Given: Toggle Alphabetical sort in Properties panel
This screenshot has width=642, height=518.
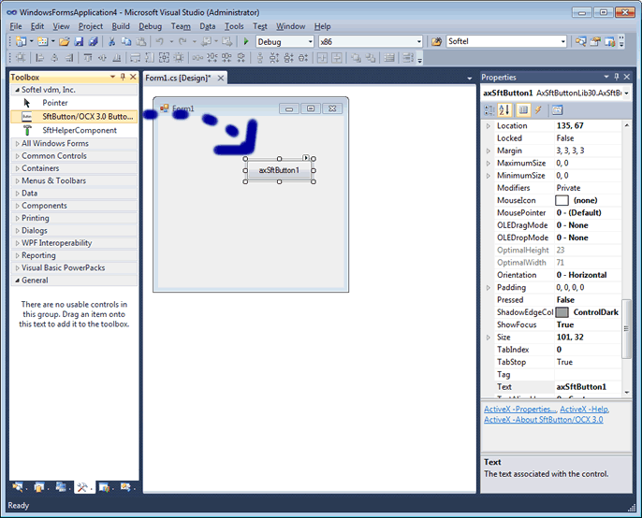Looking at the screenshot, I should click(x=505, y=109).
